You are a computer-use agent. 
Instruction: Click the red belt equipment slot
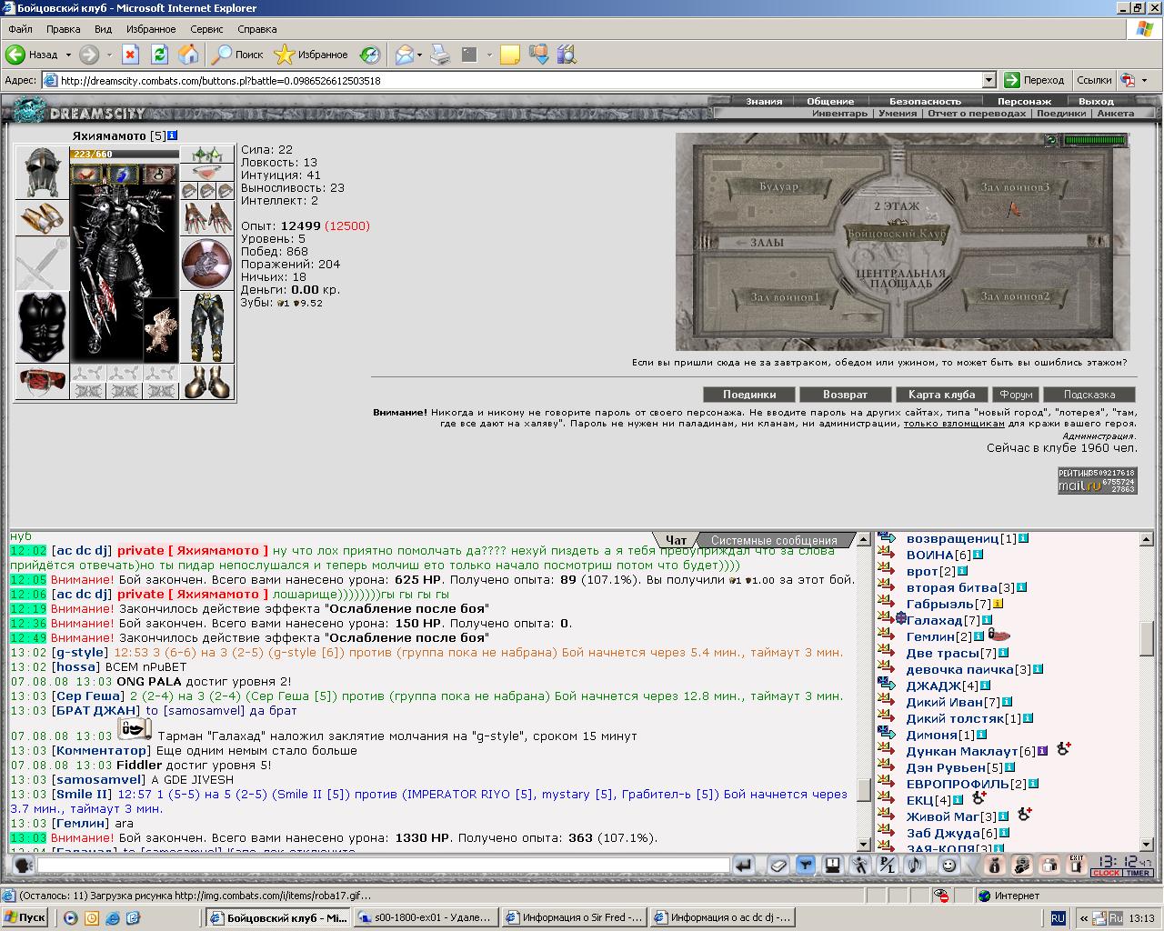pos(42,381)
